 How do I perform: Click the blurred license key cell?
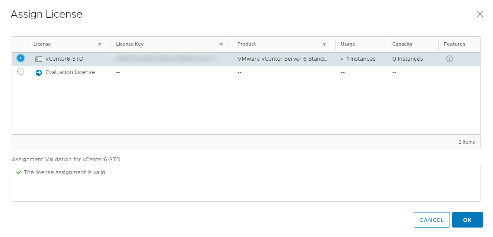[166, 59]
